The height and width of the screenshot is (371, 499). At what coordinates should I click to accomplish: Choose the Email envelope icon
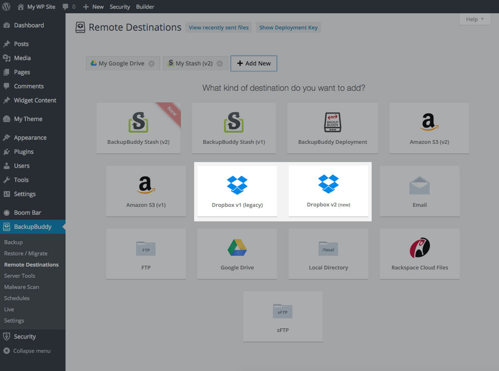(419, 185)
